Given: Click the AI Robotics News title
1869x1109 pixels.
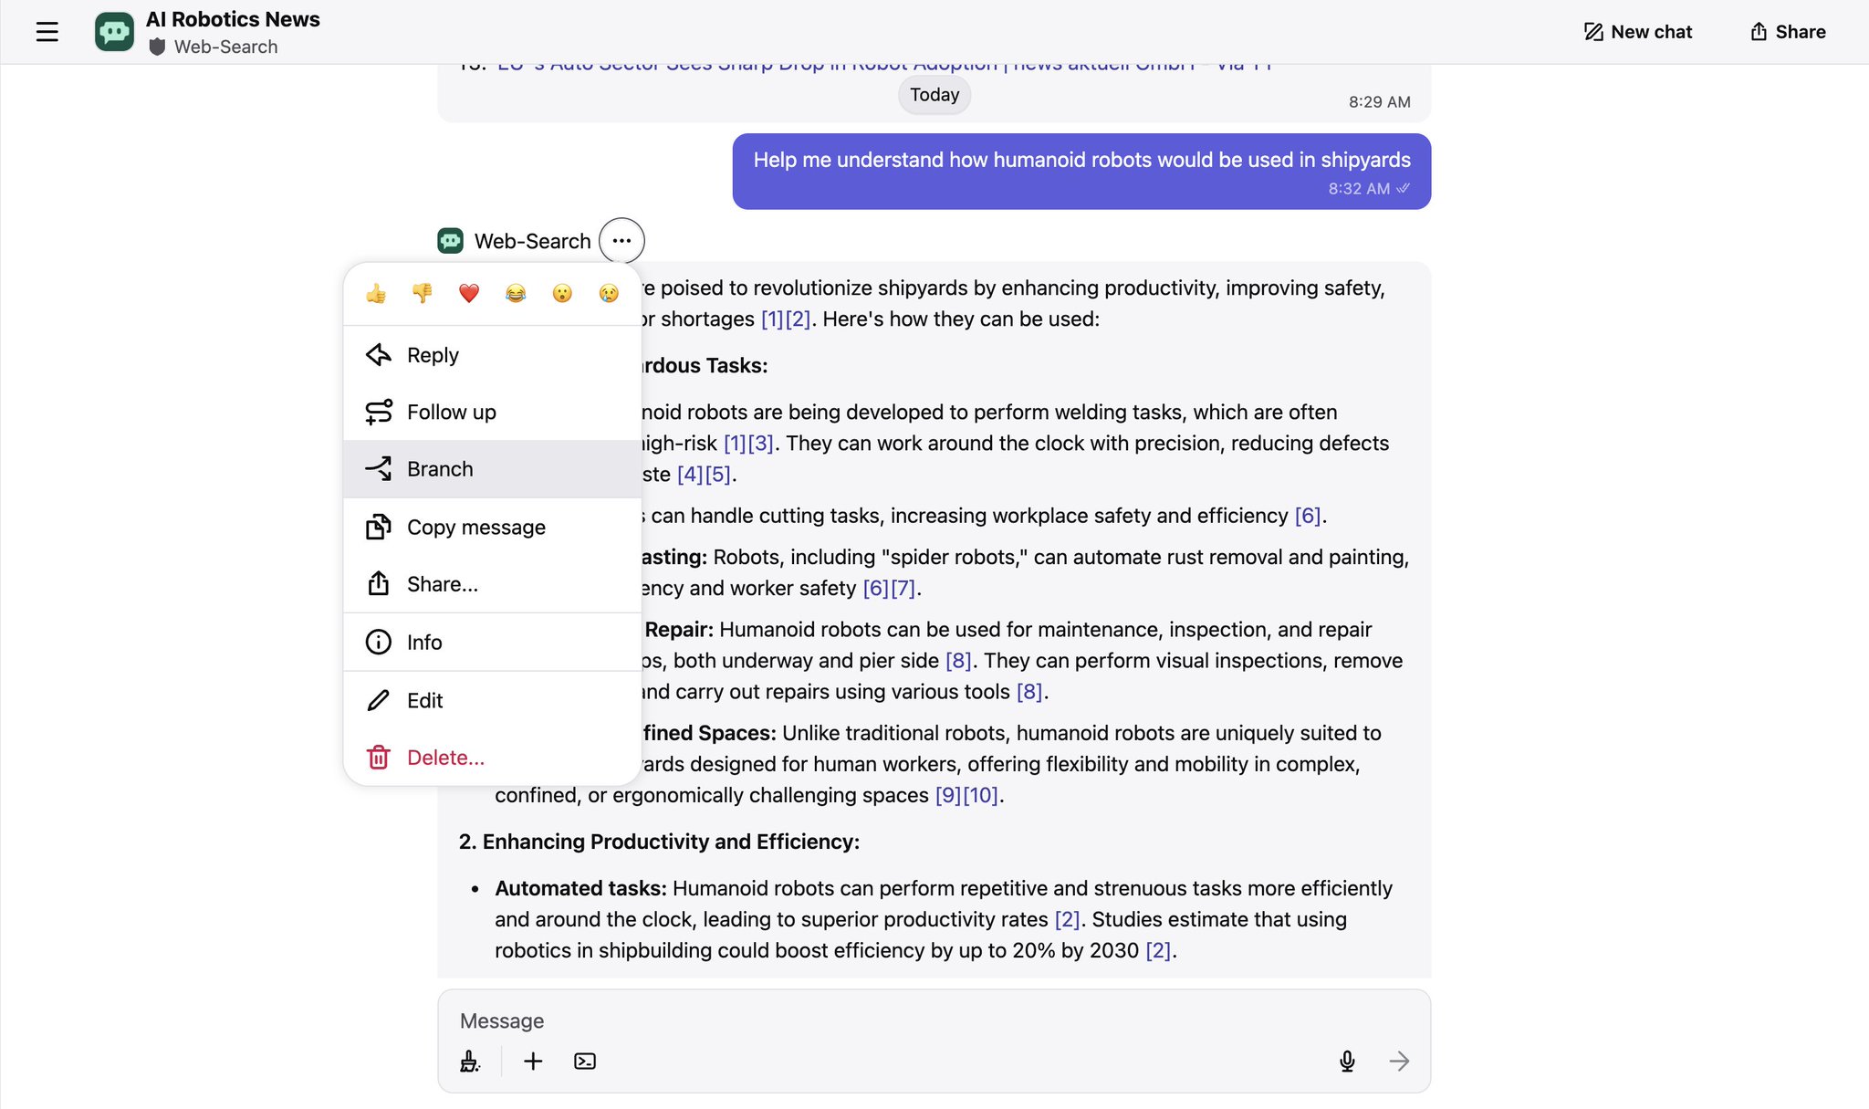Looking at the screenshot, I should [x=233, y=19].
